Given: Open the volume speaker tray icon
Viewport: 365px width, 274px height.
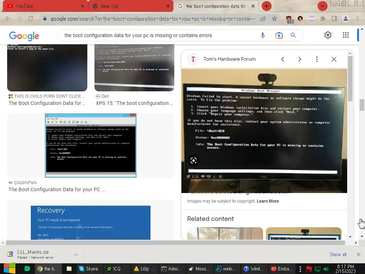Looking at the screenshot, I should [x=326, y=269].
